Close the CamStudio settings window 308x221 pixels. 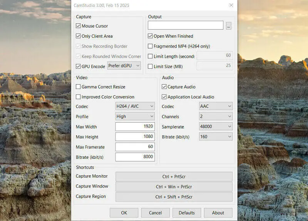tap(231, 5)
